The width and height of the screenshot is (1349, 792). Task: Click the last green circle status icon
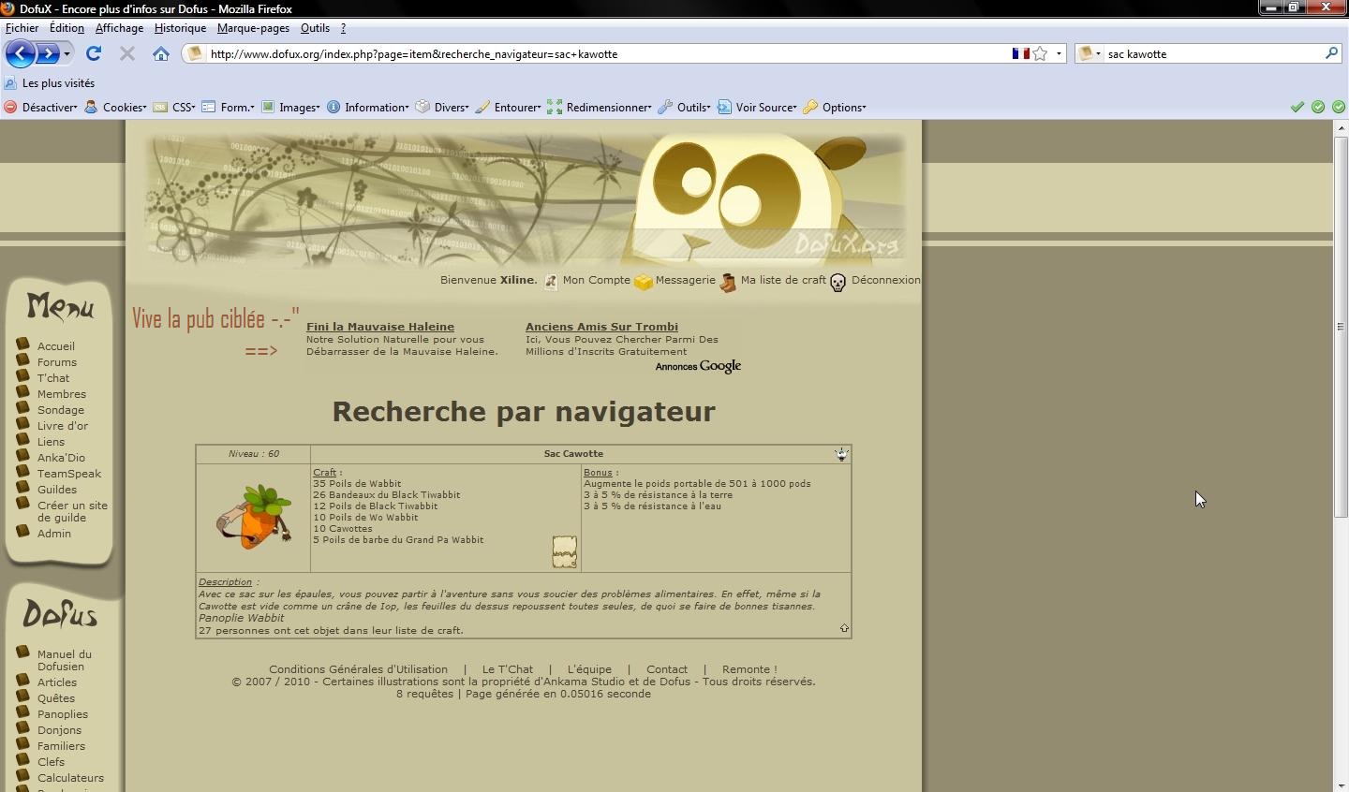pyautogui.click(x=1339, y=107)
